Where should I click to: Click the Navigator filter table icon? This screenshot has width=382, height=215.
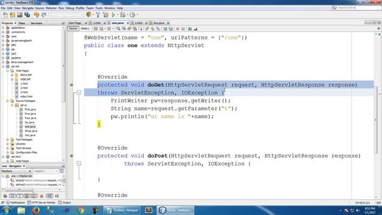(x=61, y=171)
